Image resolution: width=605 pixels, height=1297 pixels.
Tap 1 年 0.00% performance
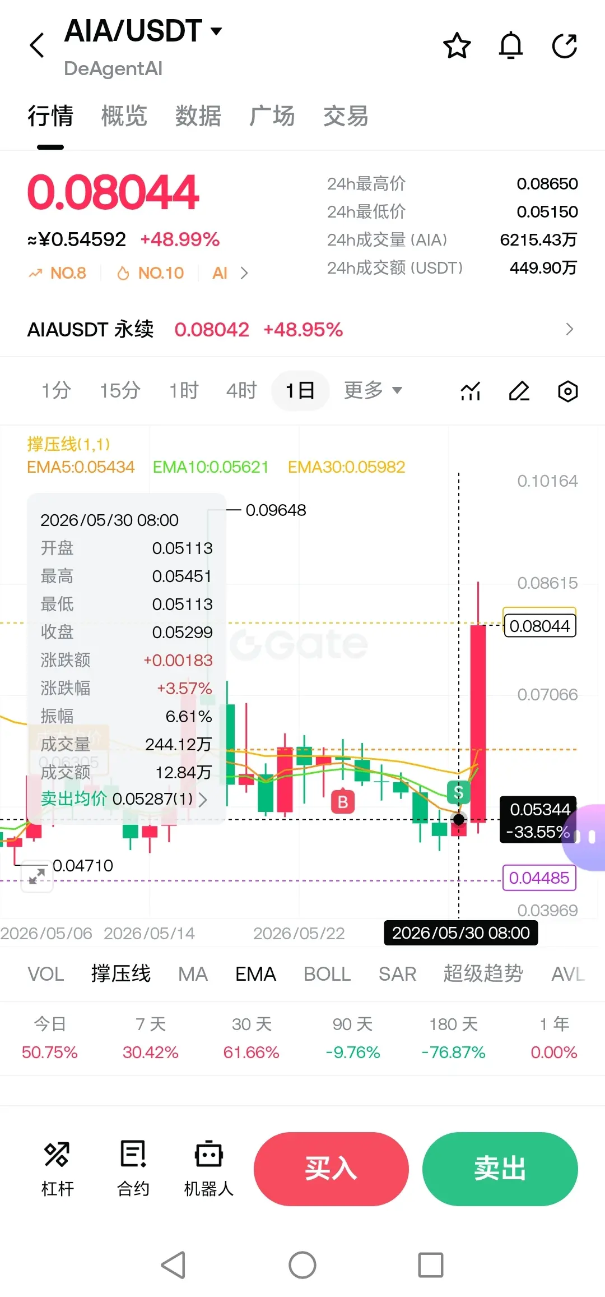pos(554,1038)
